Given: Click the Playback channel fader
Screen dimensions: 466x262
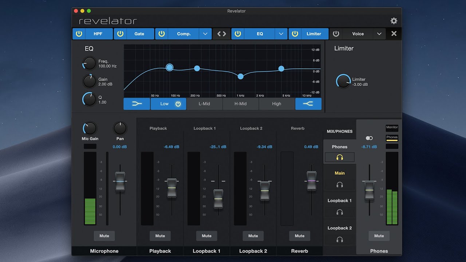Looking at the screenshot, I should 171,188.
